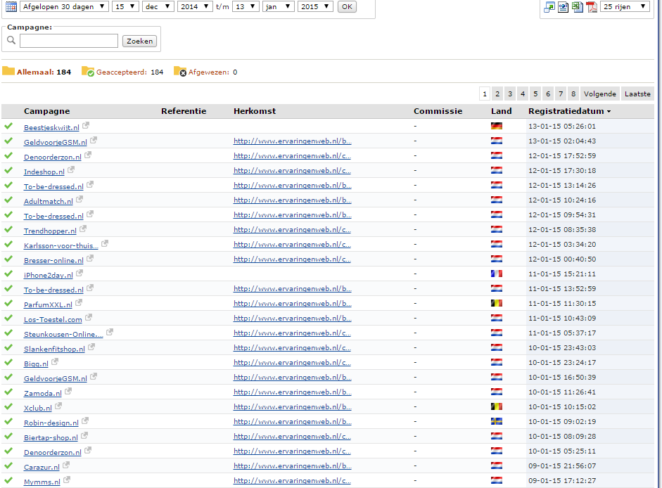Click Volgende for next page

click(600, 94)
